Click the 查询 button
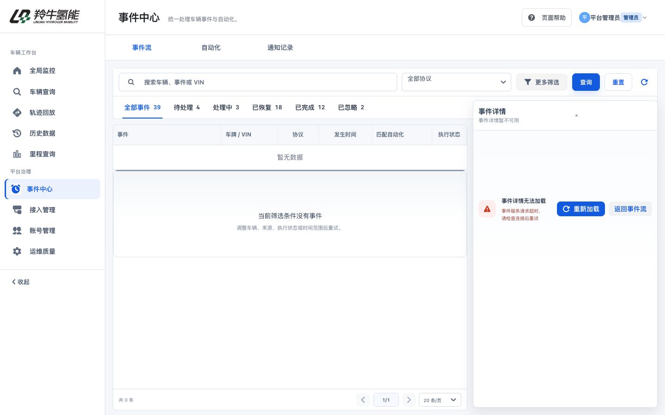 [x=586, y=82]
